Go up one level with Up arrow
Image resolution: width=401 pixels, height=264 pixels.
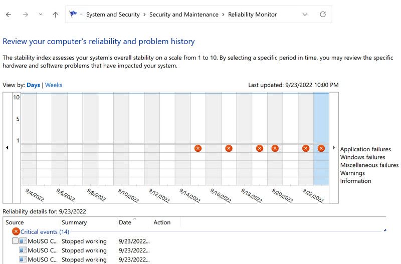click(x=56, y=15)
